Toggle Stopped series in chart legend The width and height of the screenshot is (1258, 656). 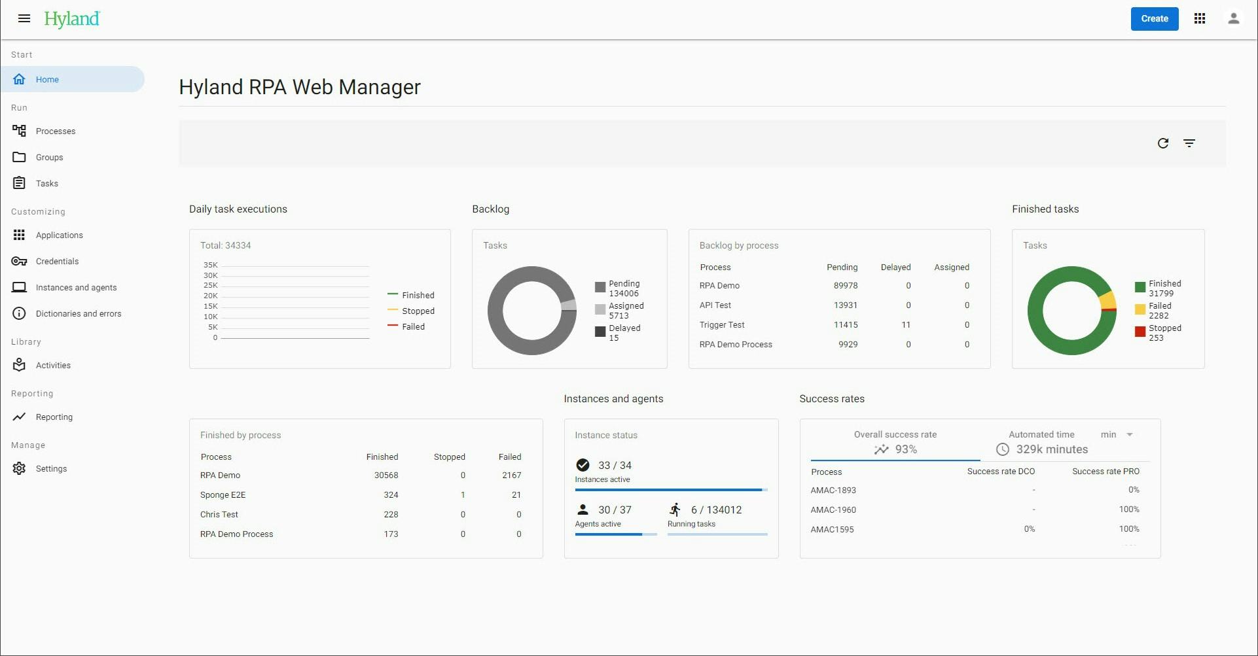coord(410,311)
